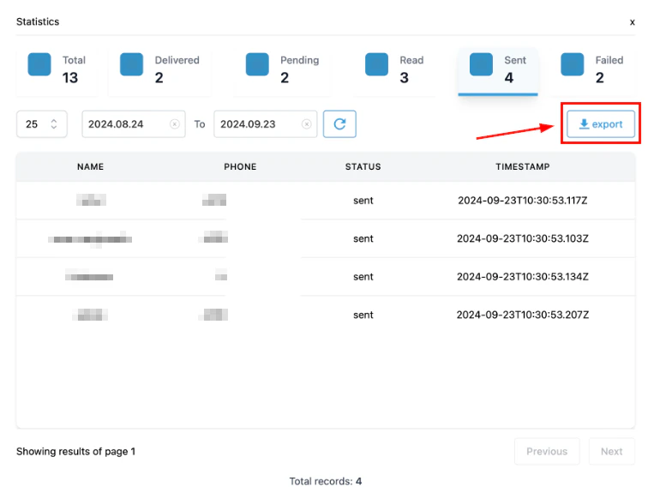Image resolution: width=648 pixels, height=499 pixels.
Task: Click the end date field 2024.09.23
Action: coord(266,124)
